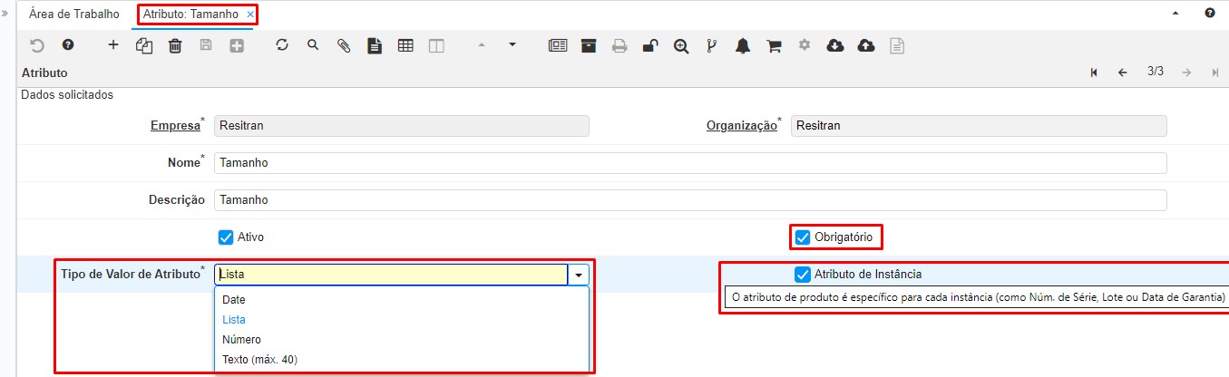Choose Número from the dropdown list
Image resolution: width=1229 pixels, height=377 pixels.
[402, 339]
